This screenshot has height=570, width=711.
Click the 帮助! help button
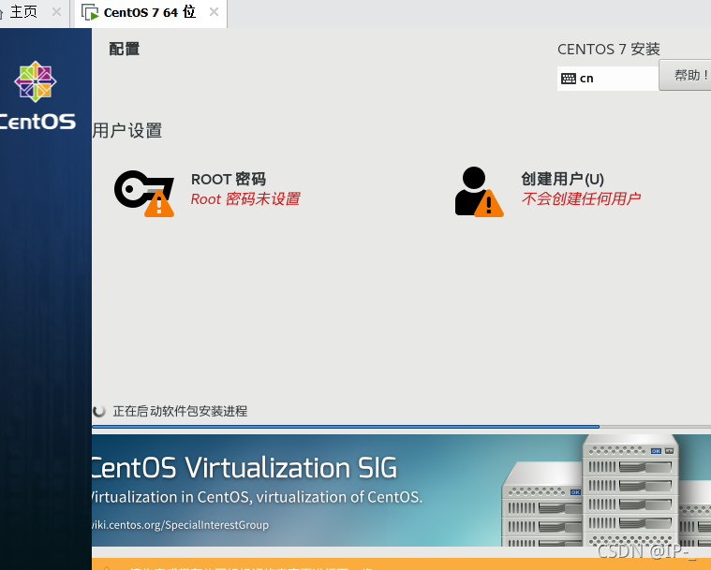click(x=685, y=75)
